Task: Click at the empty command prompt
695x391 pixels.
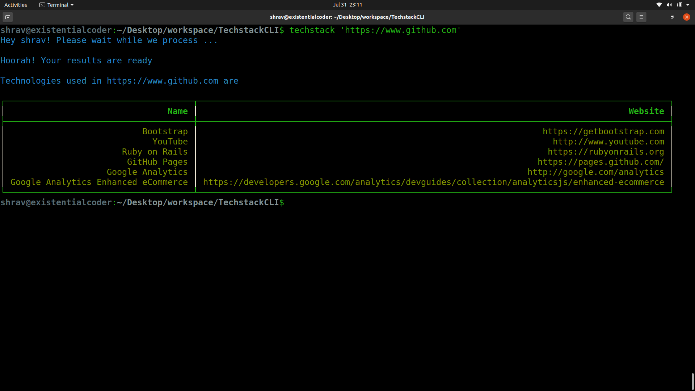Action: 290,202
